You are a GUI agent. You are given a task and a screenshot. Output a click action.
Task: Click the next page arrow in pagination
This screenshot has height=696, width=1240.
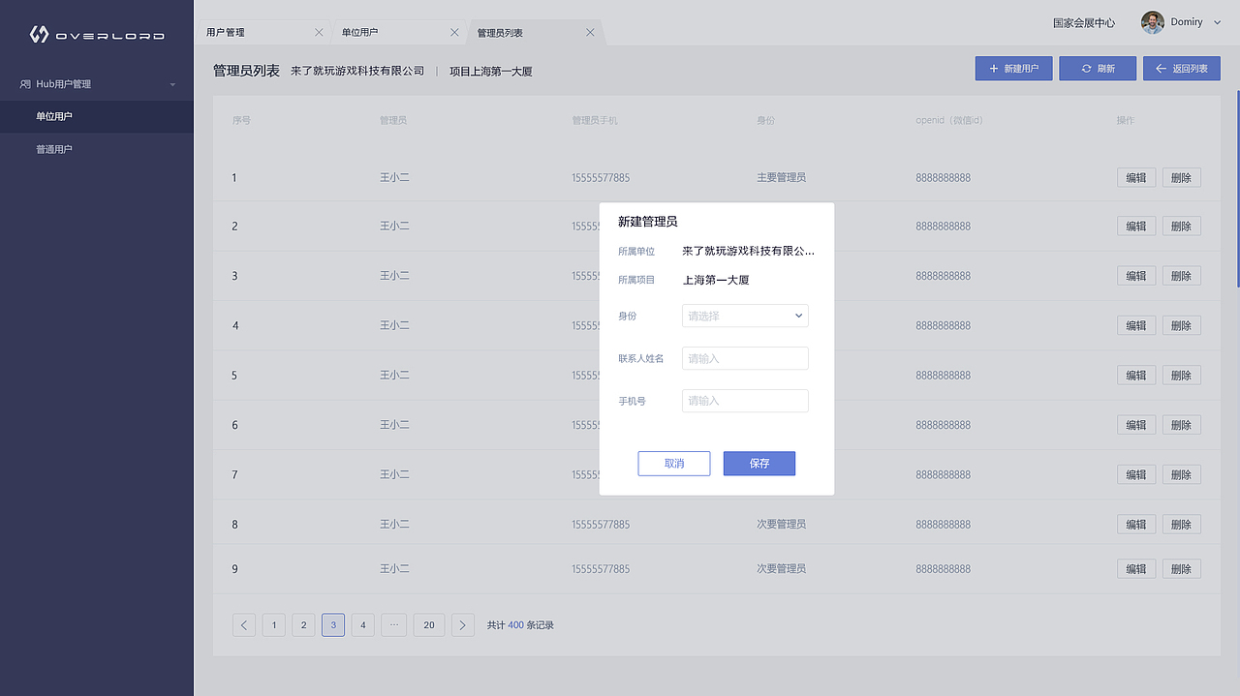(462, 624)
